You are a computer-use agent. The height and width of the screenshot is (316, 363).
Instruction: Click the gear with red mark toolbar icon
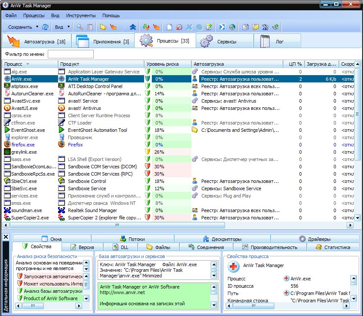[x=179, y=27]
